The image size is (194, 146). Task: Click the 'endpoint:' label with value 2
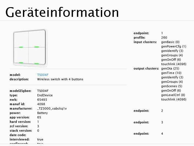click(x=141, y=111)
